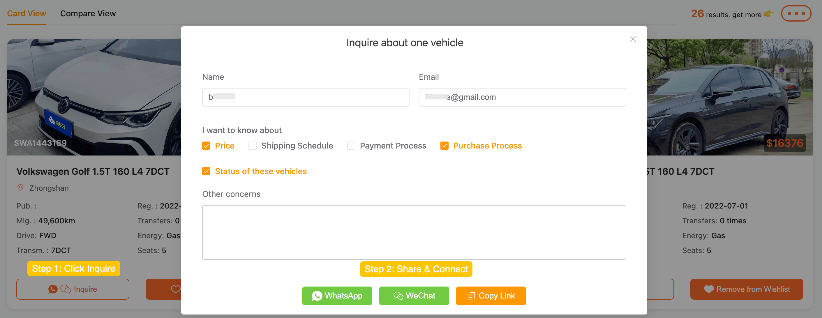Close the vehicle inquiry dialog

[633, 39]
